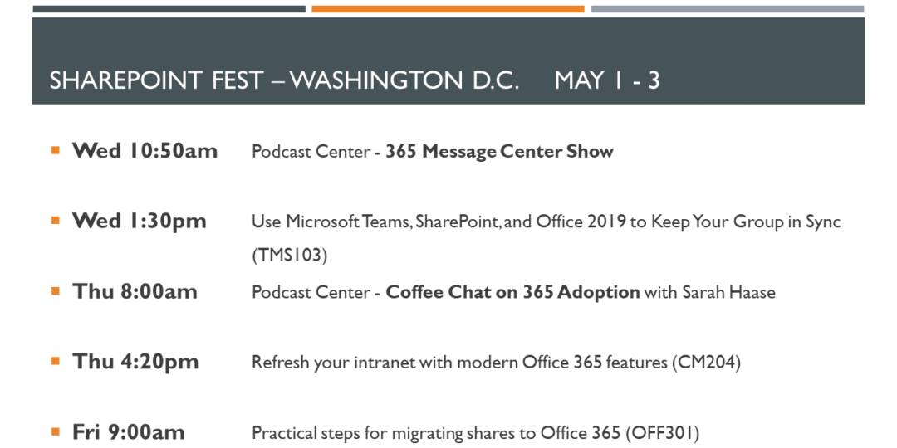The image size is (897, 448).
Task: Click the orange bullet before Thu 8:00am
Action: coord(56,291)
